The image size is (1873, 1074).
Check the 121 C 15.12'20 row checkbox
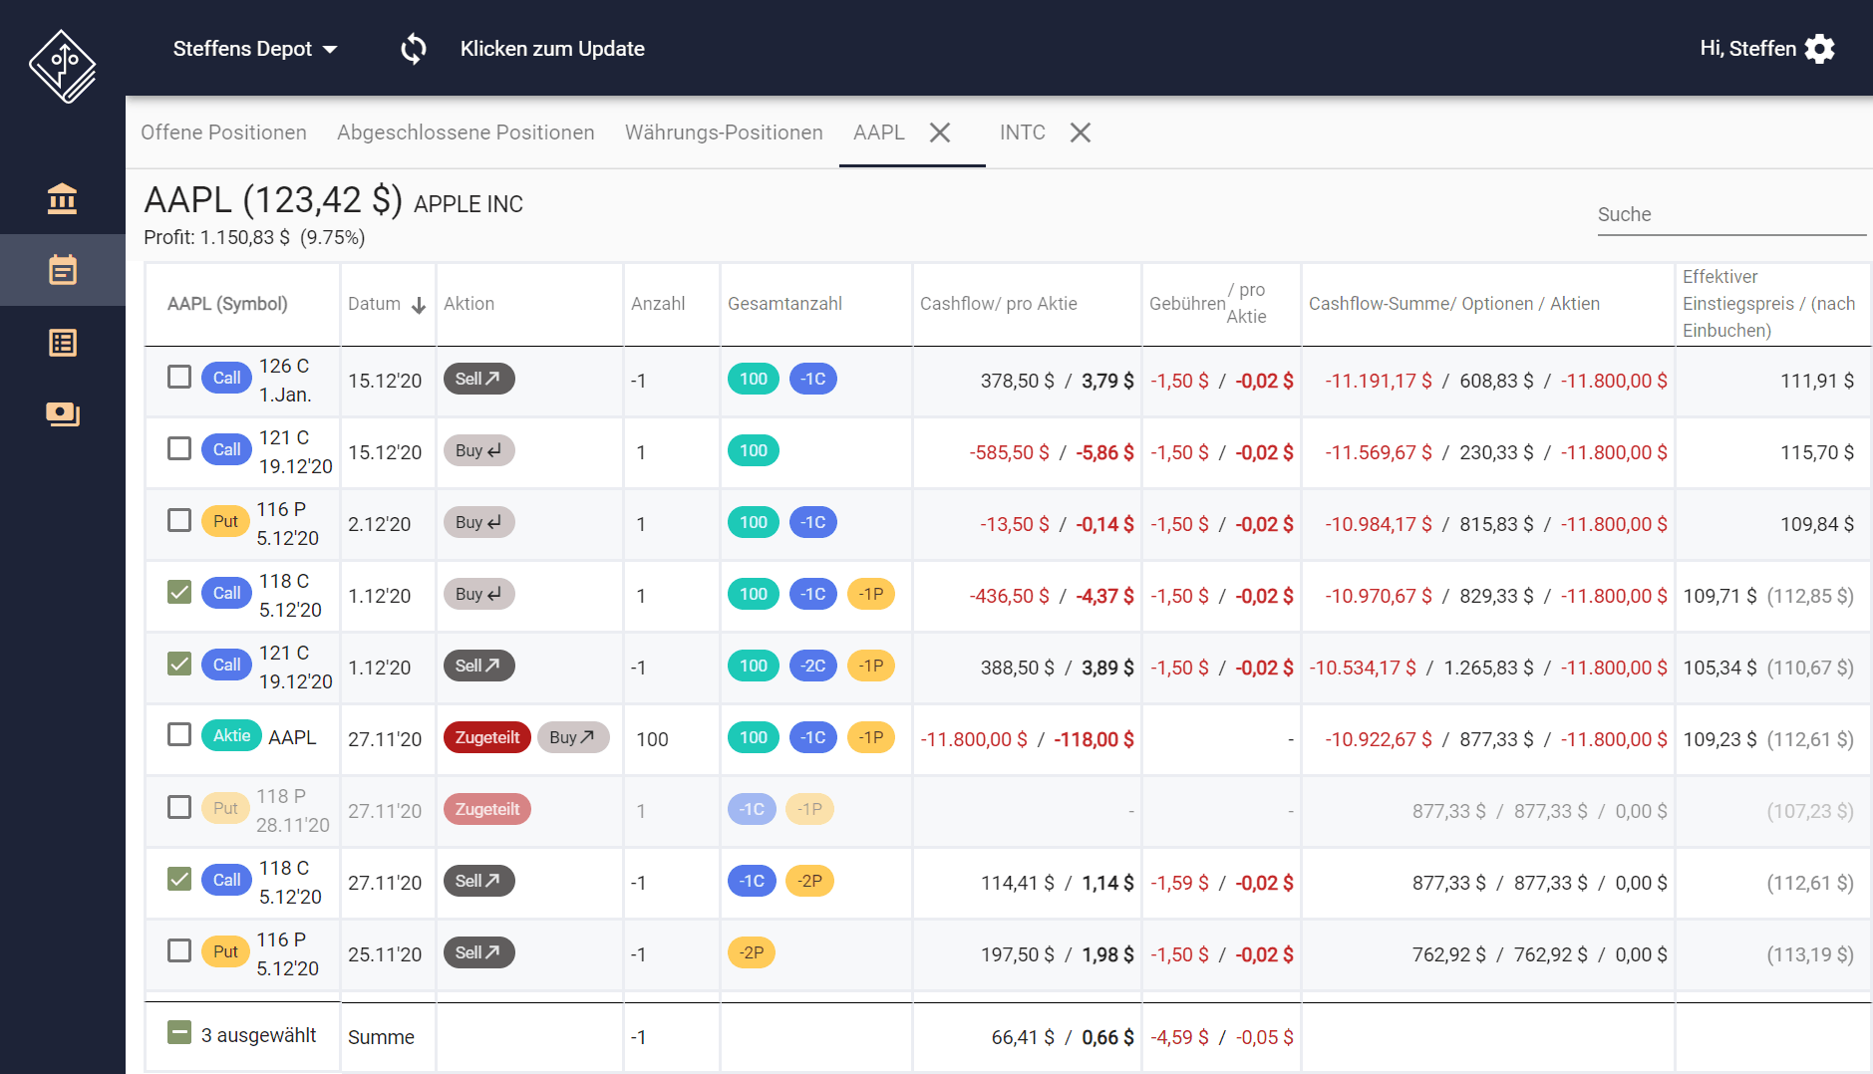pyautogui.click(x=179, y=448)
